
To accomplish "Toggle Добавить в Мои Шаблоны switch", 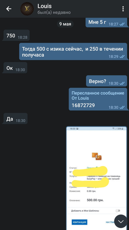I will 118,211.
